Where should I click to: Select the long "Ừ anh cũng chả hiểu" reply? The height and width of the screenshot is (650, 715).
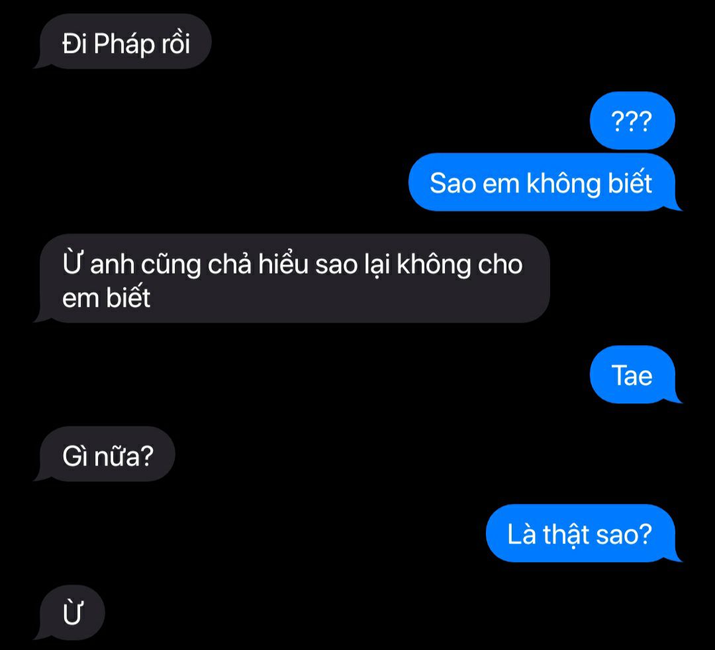293,279
